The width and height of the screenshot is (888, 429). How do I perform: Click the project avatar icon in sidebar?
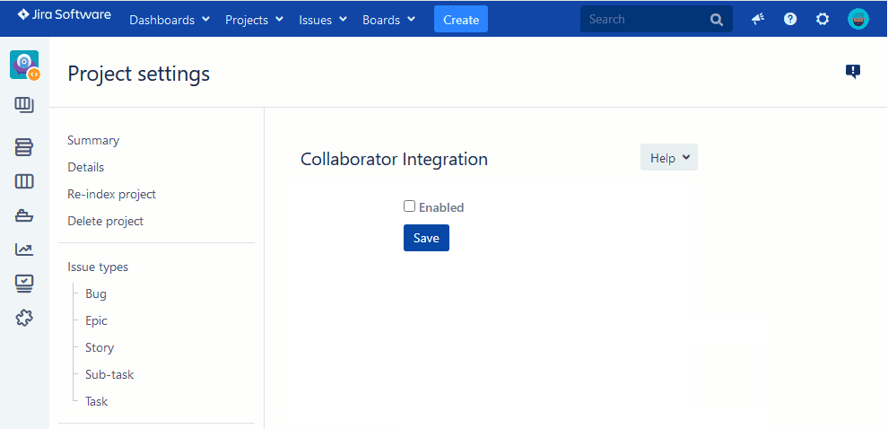pos(24,66)
